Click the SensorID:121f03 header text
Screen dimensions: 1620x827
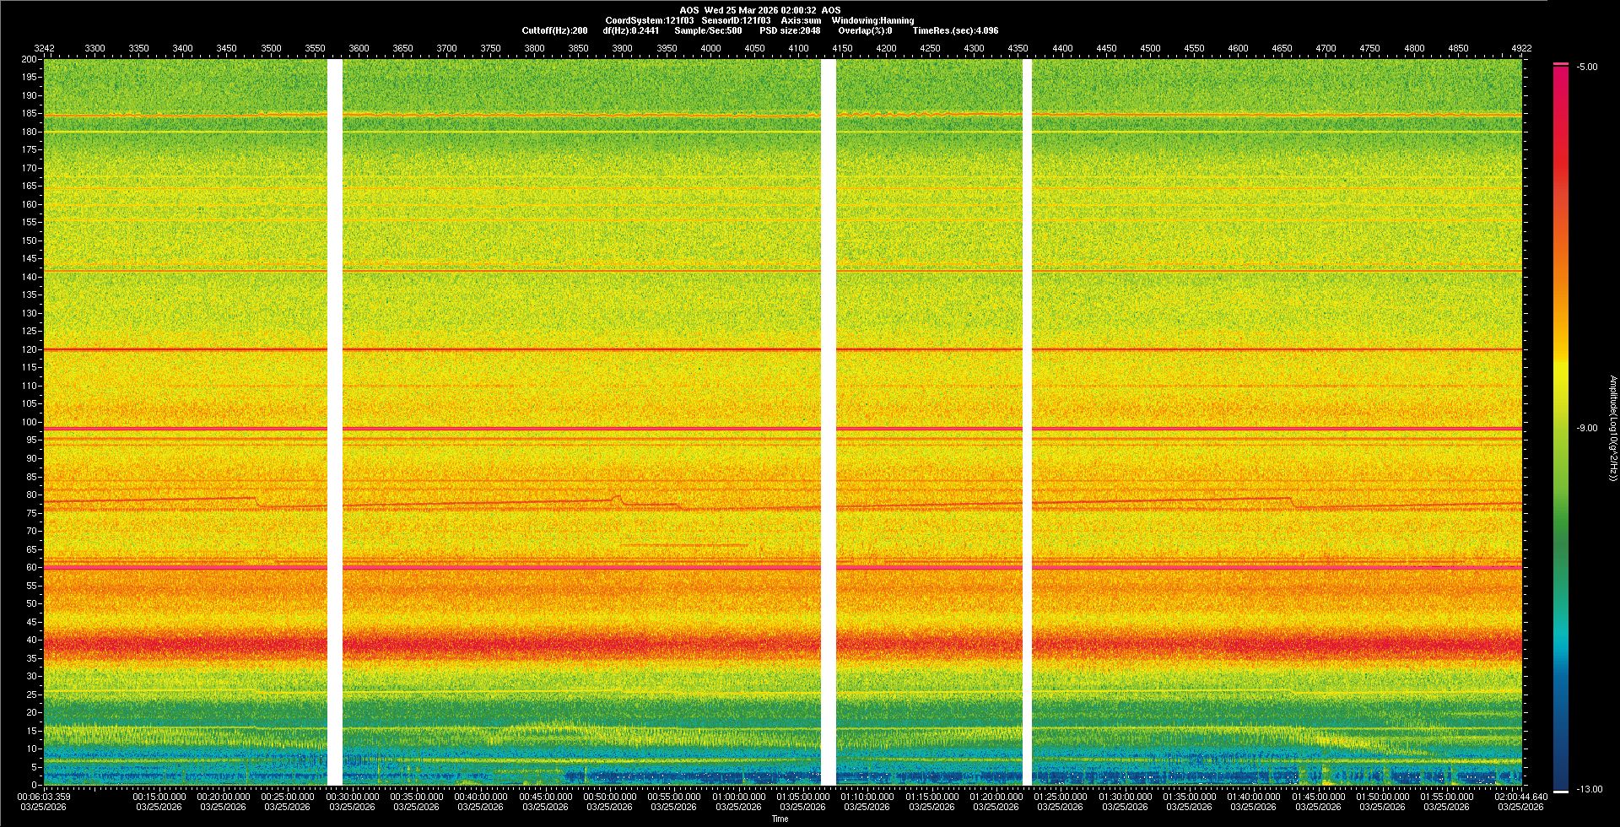(x=736, y=20)
